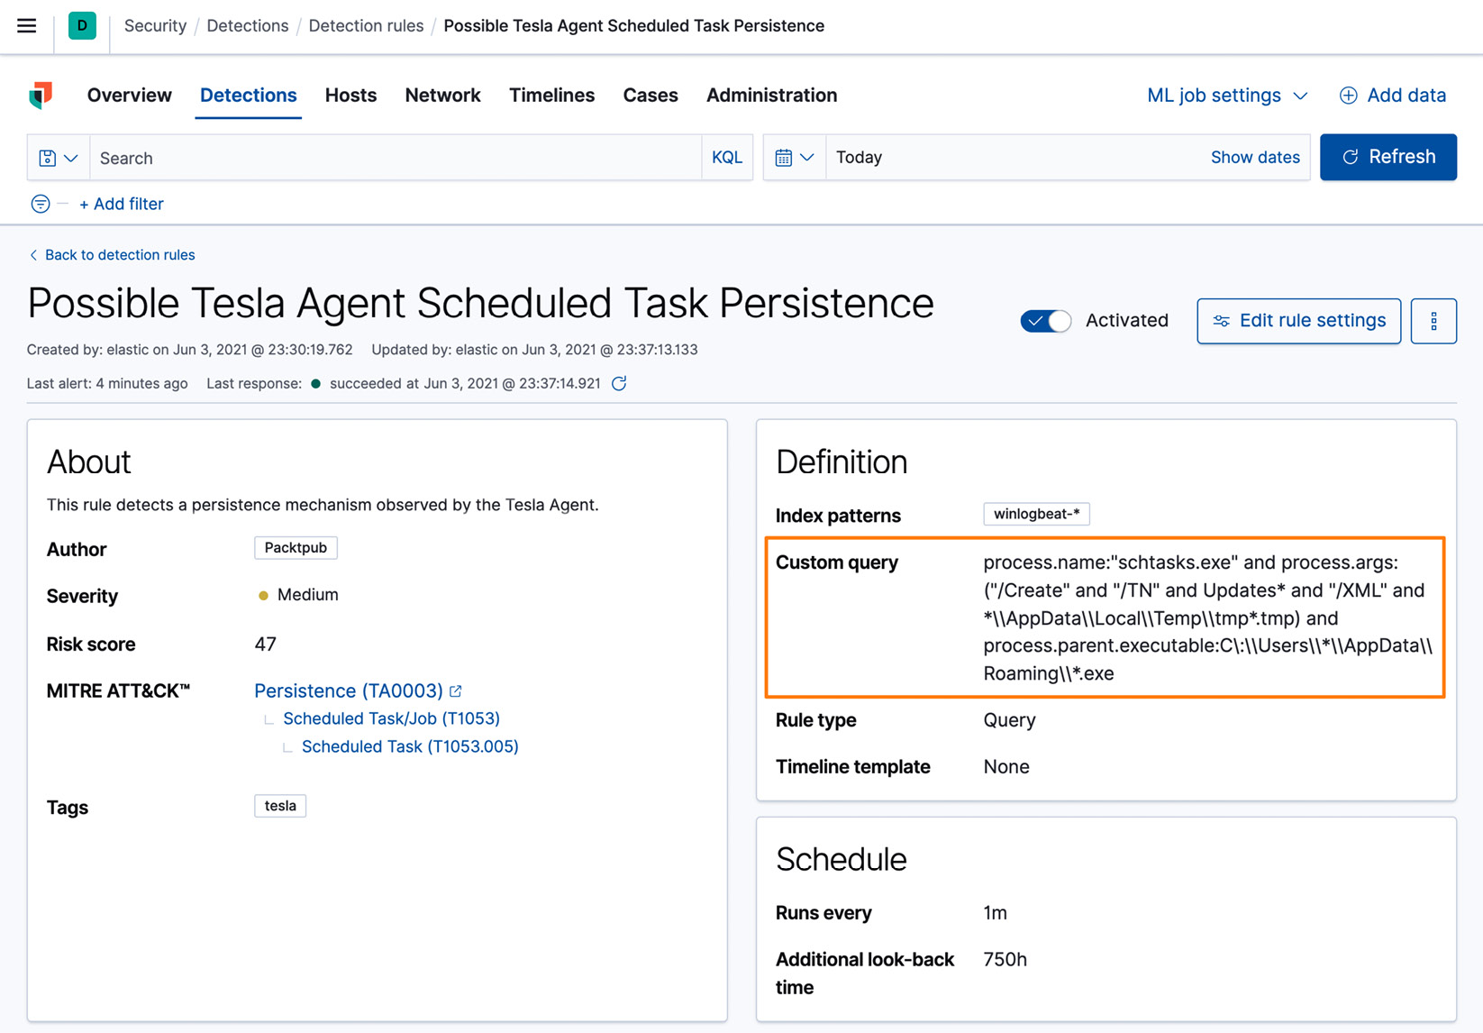Open the three-dot rule actions menu

tap(1433, 321)
